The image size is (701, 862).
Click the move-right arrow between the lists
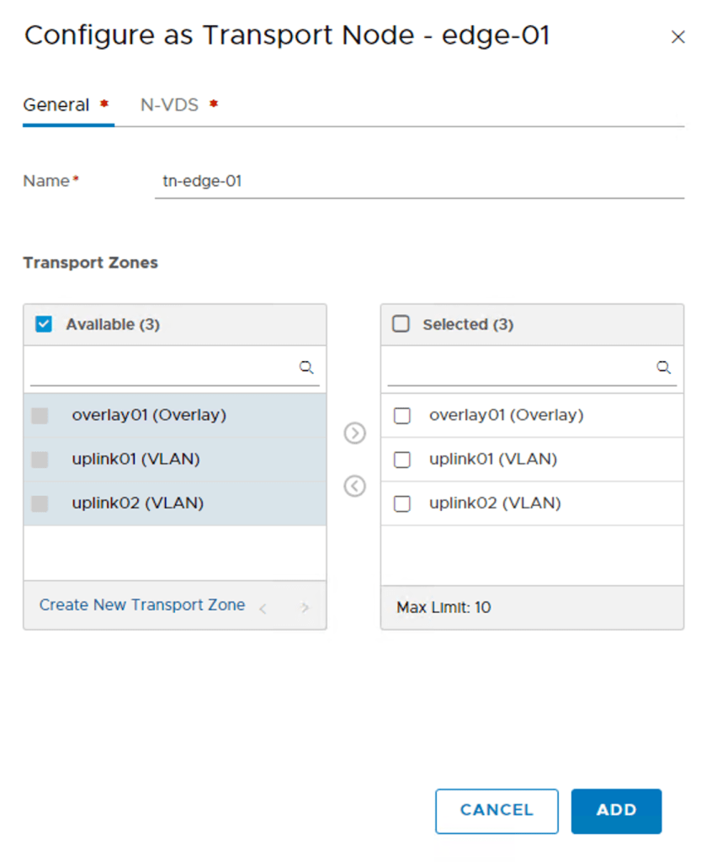coord(355,434)
